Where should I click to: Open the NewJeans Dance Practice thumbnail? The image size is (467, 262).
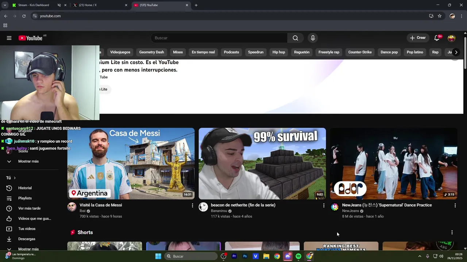pyautogui.click(x=394, y=163)
